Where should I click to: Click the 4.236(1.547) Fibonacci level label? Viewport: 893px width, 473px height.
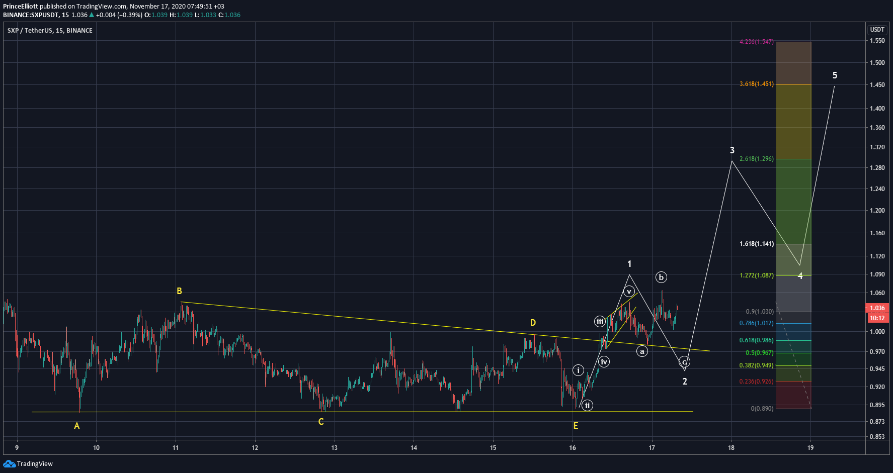[757, 42]
